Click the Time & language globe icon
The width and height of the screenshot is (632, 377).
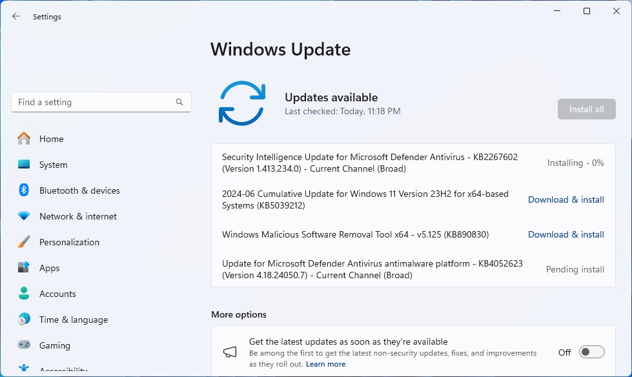(x=24, y=320)
